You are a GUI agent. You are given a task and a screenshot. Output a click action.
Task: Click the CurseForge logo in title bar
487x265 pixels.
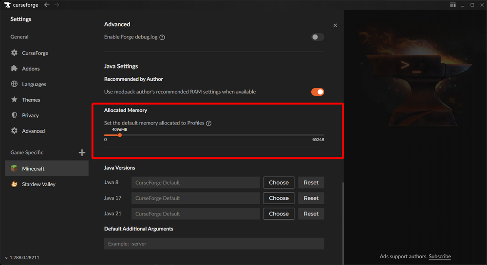click(8, 5)
